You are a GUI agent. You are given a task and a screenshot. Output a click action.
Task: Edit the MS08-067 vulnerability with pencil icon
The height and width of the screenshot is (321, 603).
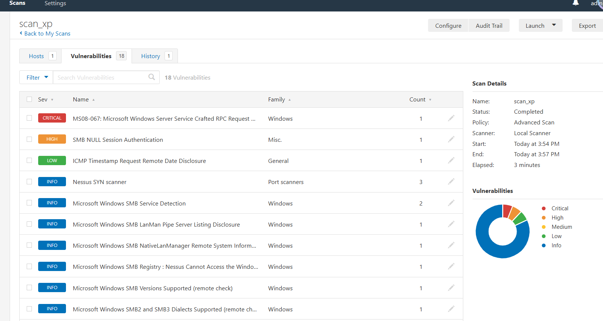(x=451, y=118)
